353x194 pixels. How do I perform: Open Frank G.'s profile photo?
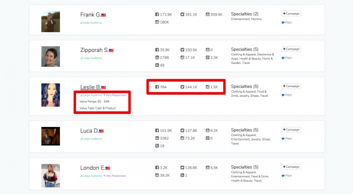coord(50,22)
